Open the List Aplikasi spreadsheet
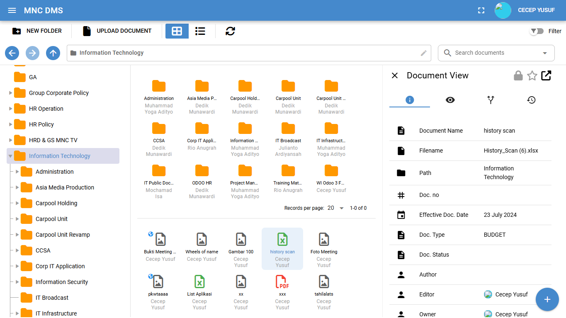566x318 pixels. [199, 292]
